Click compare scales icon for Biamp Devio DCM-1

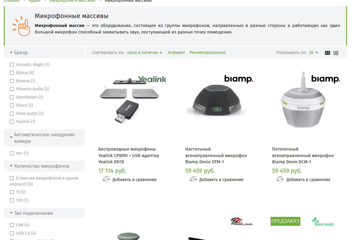280,179
